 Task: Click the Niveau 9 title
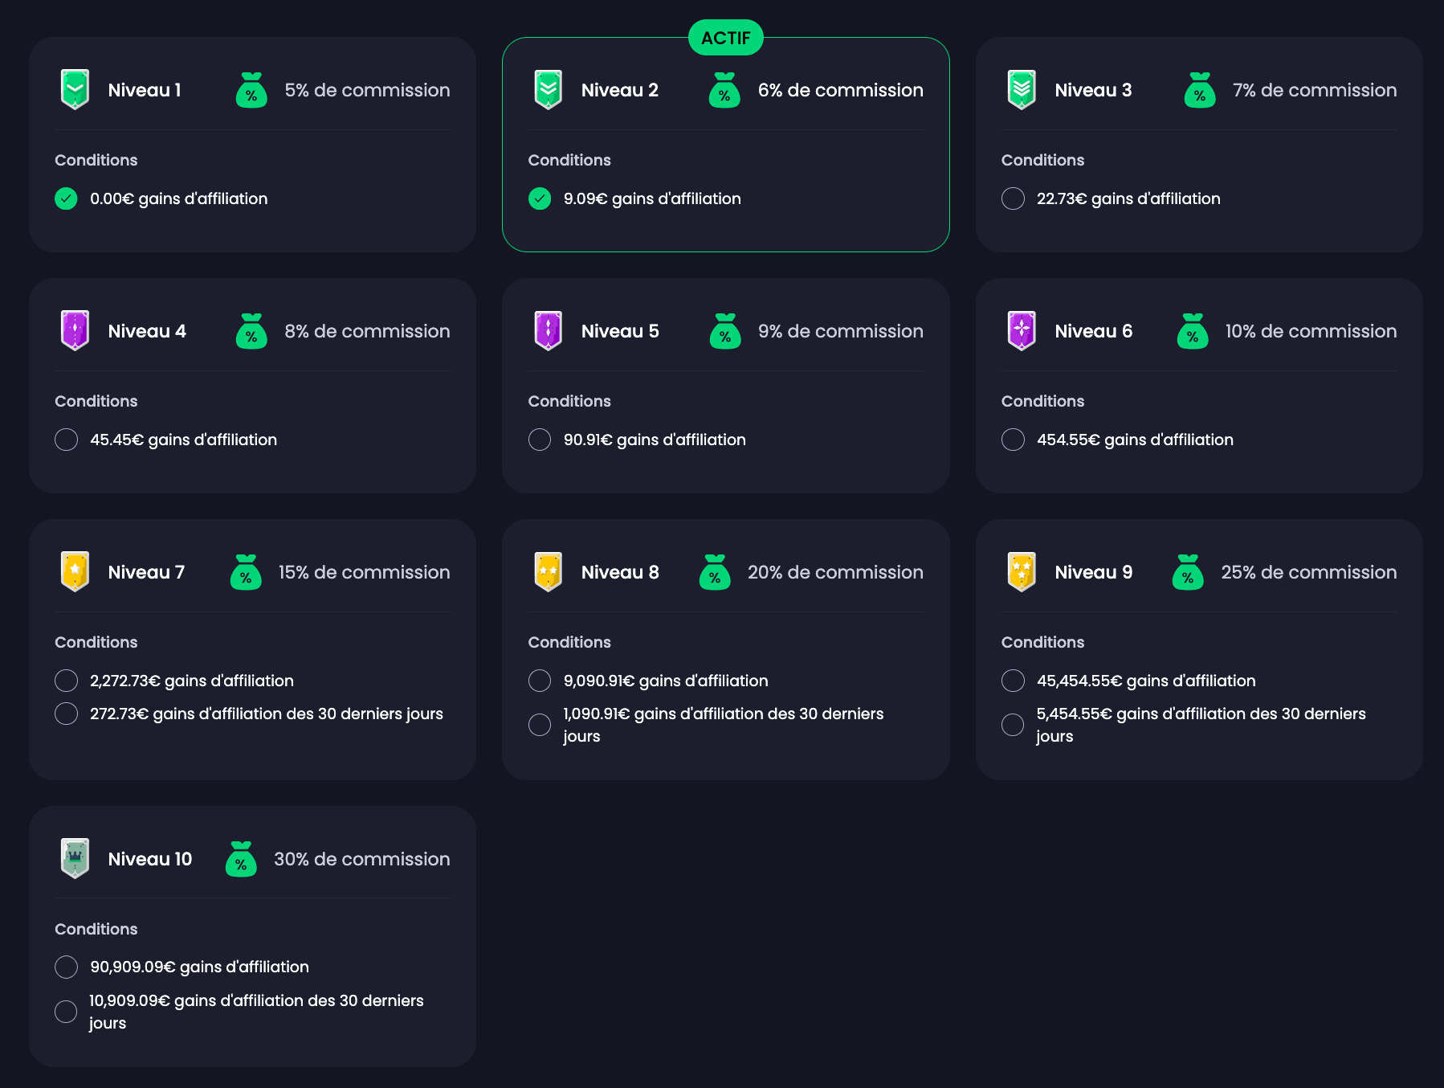point(1094,572)
